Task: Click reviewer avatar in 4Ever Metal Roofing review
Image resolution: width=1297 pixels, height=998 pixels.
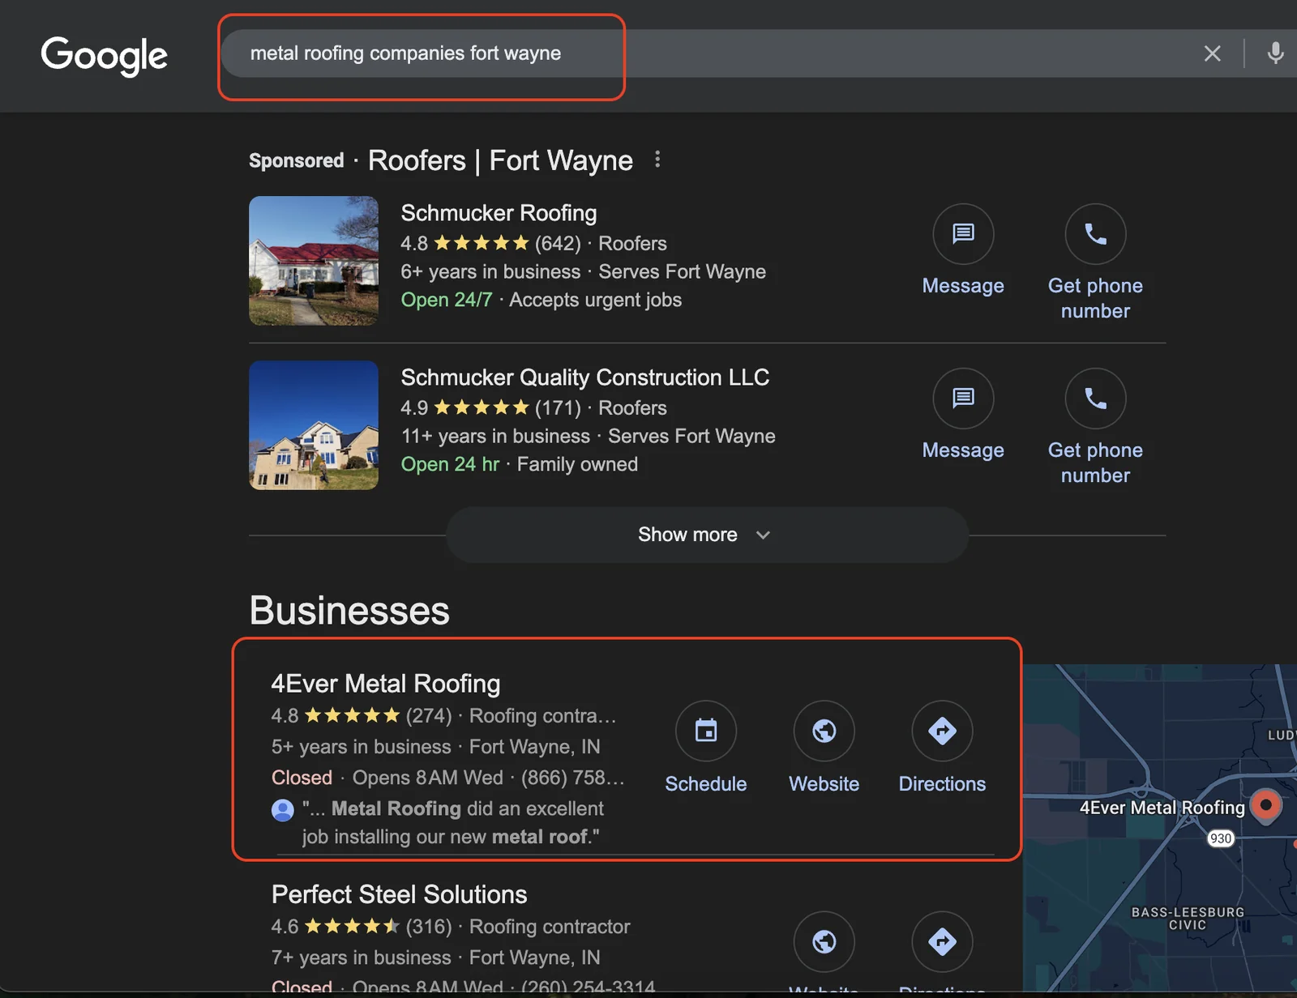Action: pyautogui.click(x=282, y=810)
